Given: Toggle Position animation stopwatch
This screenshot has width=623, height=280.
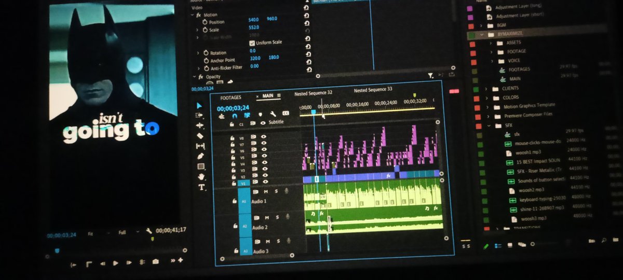Looking at the screenshot, I should click(205, 23).
